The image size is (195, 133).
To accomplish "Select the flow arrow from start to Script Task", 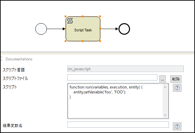I will [56, 29].
